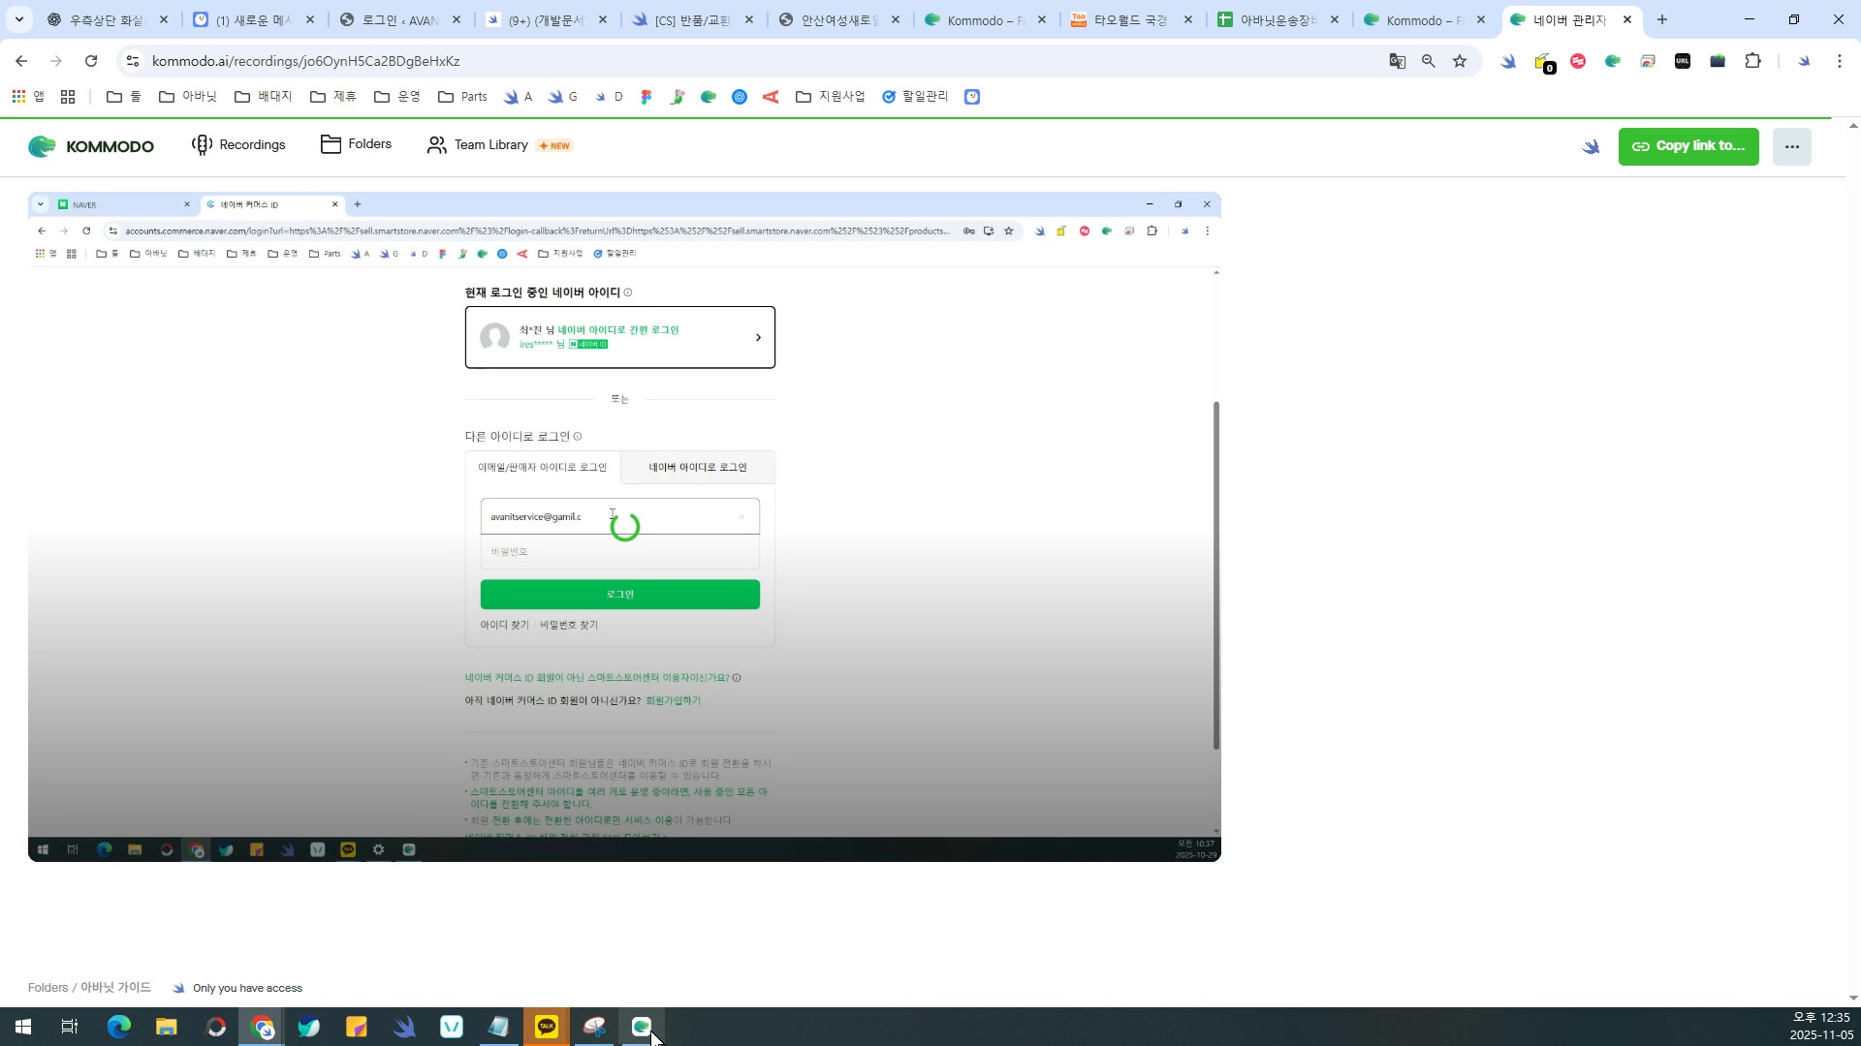
Task: Open Task View on the taskbar
Action: (70, 1027)
